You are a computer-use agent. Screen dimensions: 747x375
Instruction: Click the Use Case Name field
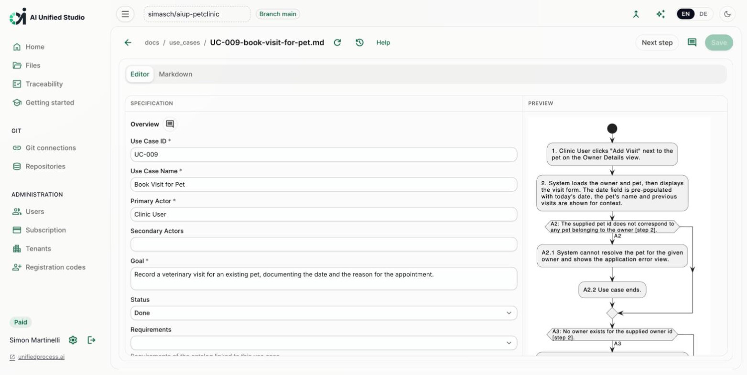324,185
